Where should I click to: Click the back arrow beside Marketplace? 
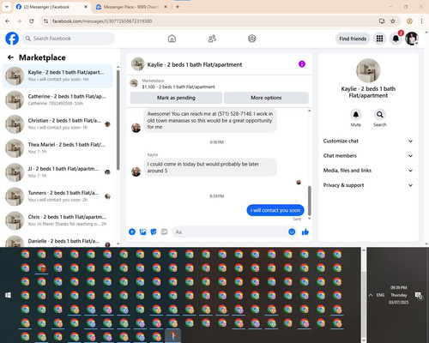10,57
